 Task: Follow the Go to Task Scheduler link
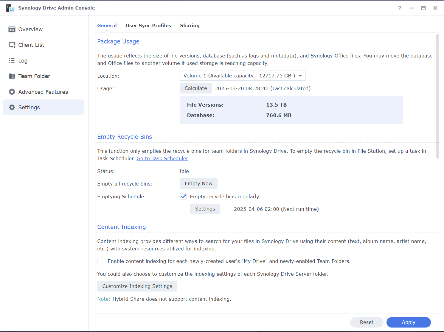tap(162, 158)
